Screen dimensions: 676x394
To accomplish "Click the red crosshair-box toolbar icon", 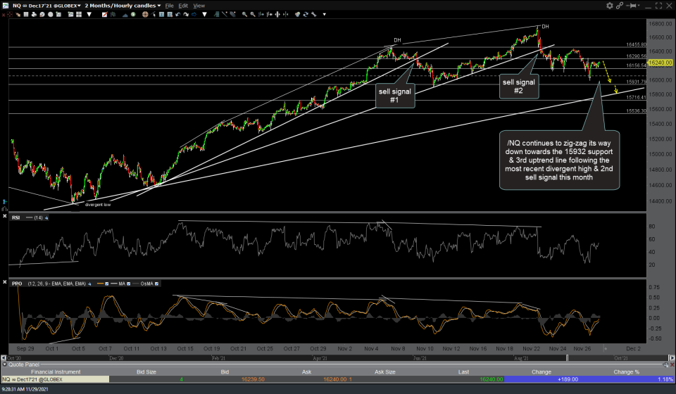I will (x=9, y=14).
